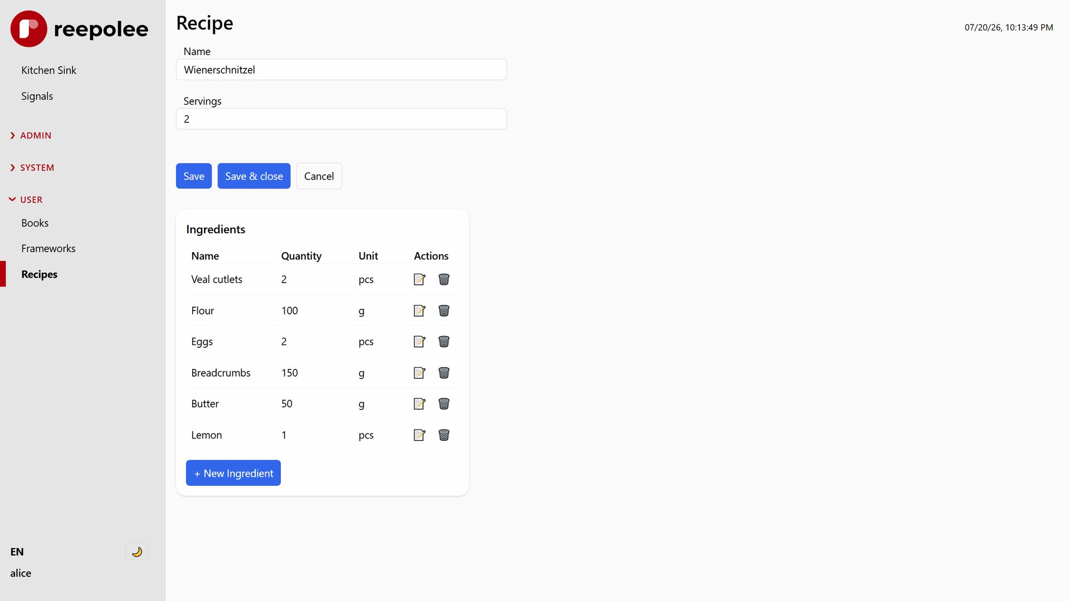Click the date and time display

[1009, 27]
